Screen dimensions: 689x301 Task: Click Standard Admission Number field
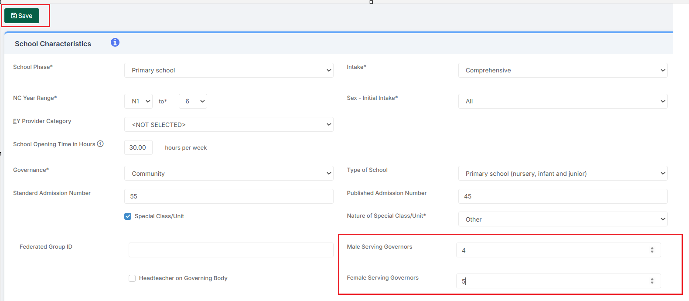pos(229,196)
